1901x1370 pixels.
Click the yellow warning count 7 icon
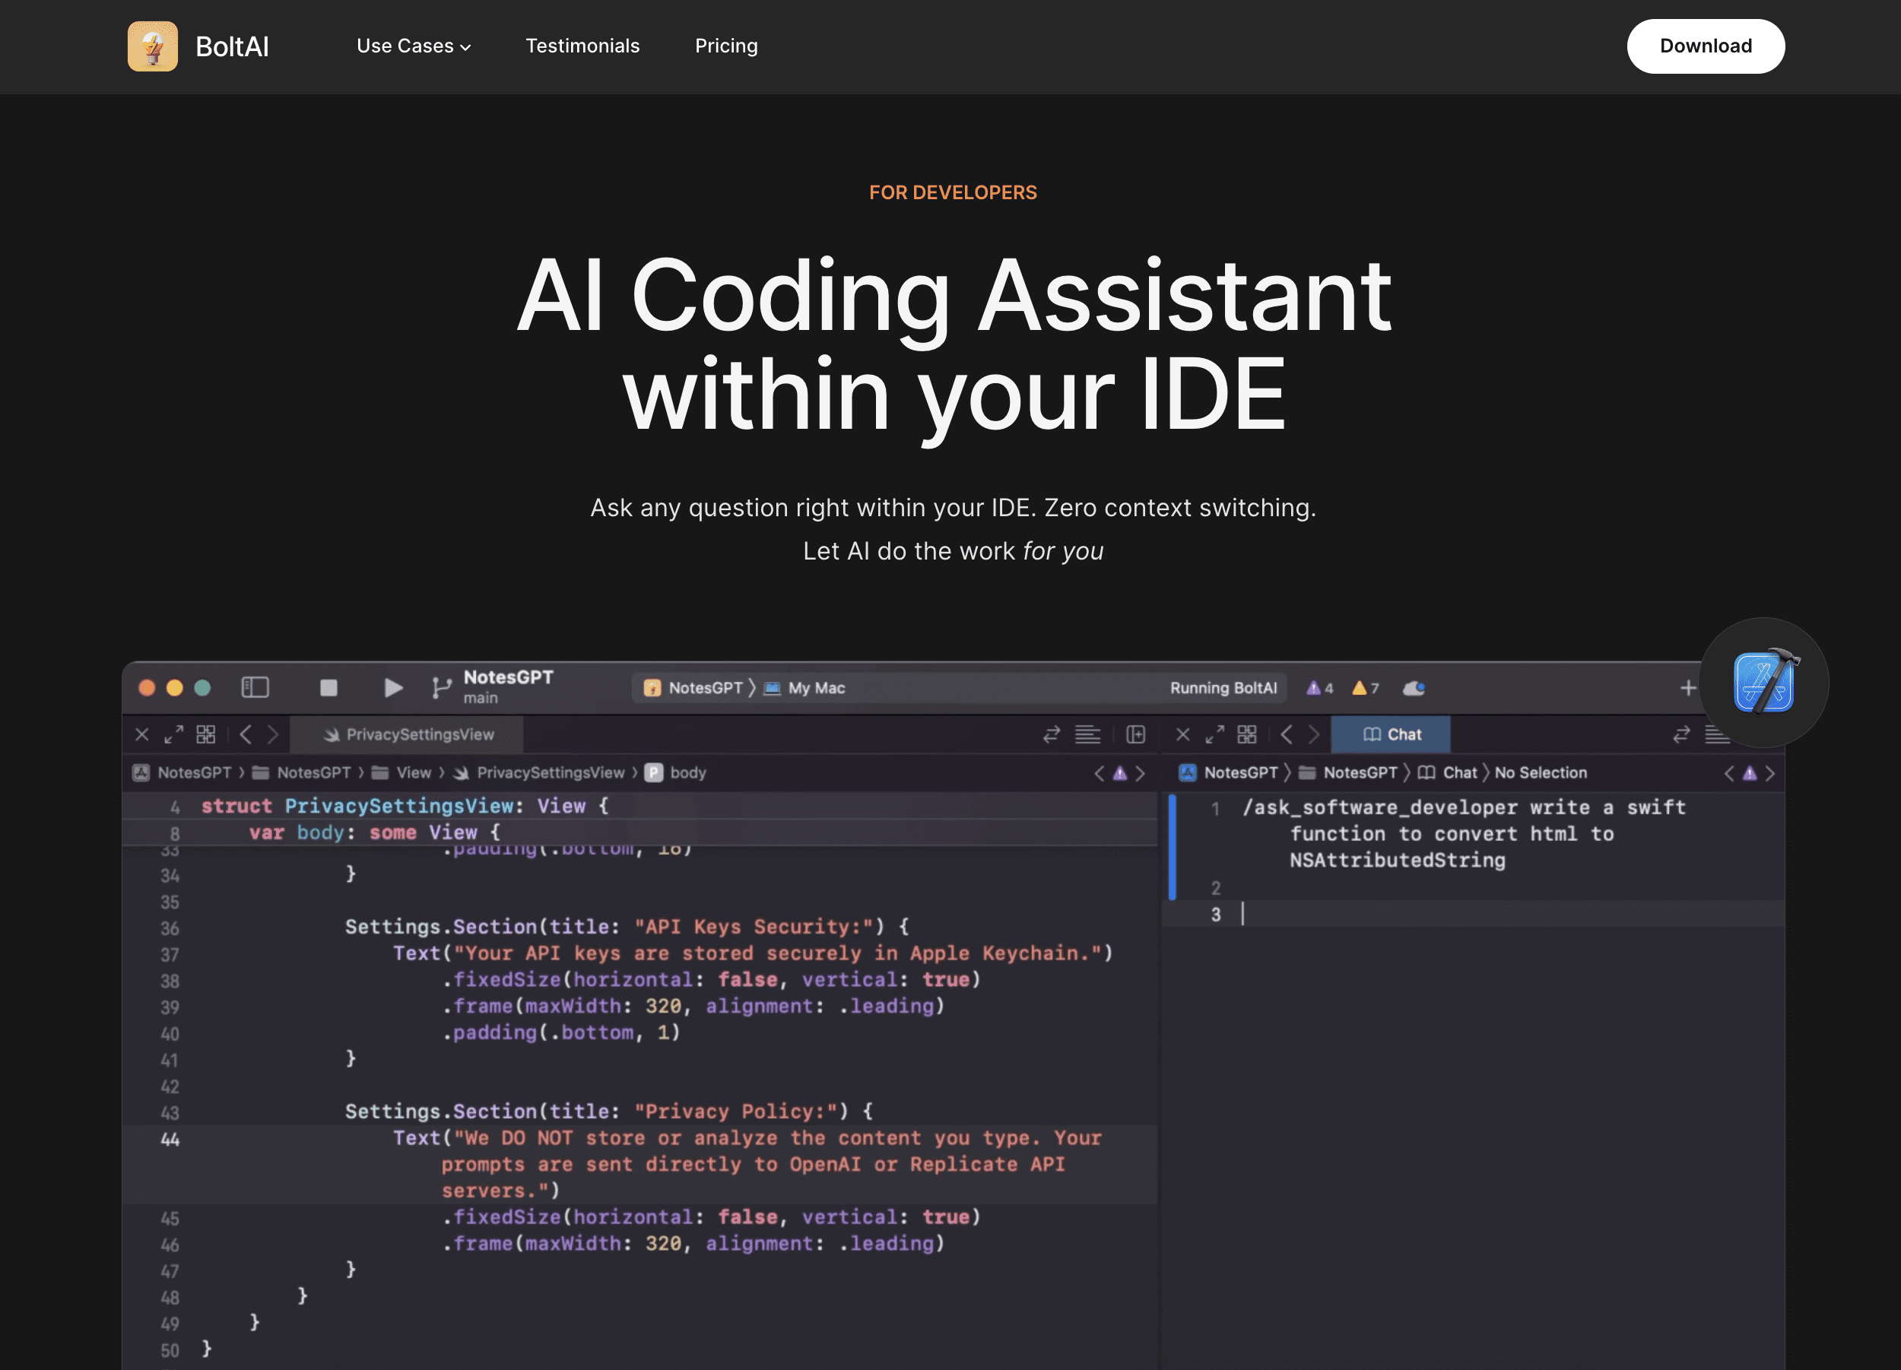pos(1365,688)
